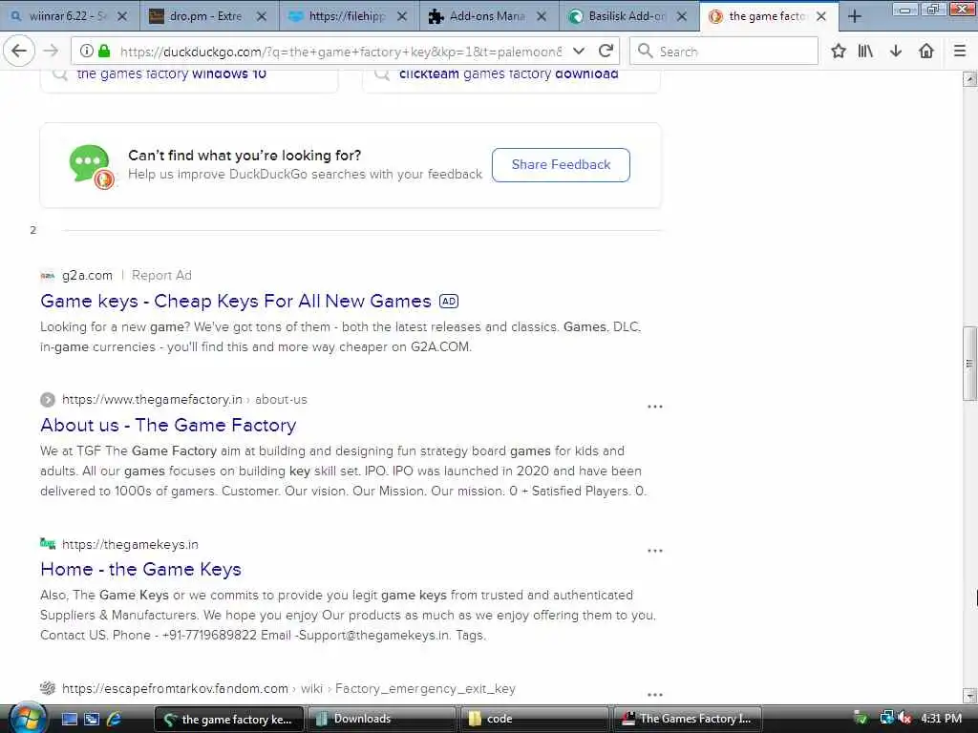Open 'Game keys - Cheap Keys For All New Games'

click(x=236, y=301)
